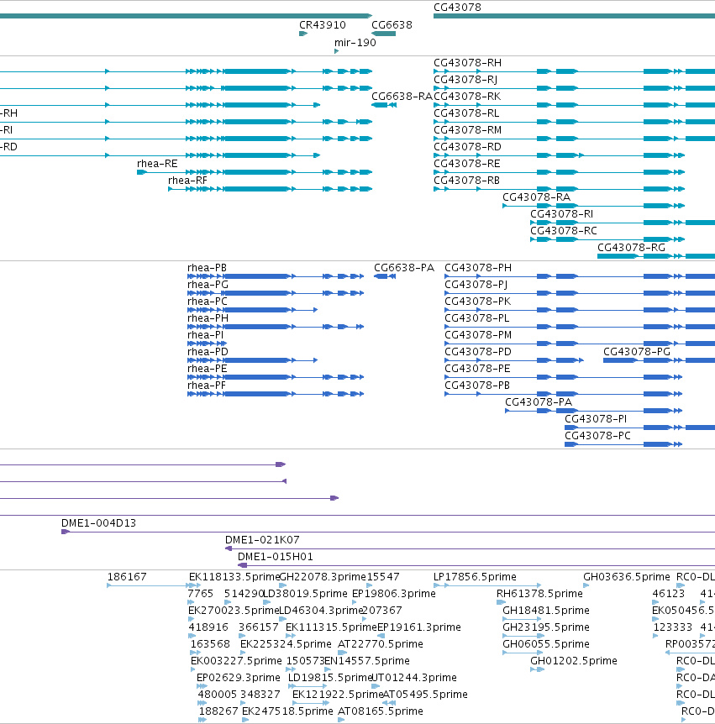
Task: Open the rhea-RF transcript
Action: click(187, 181)
